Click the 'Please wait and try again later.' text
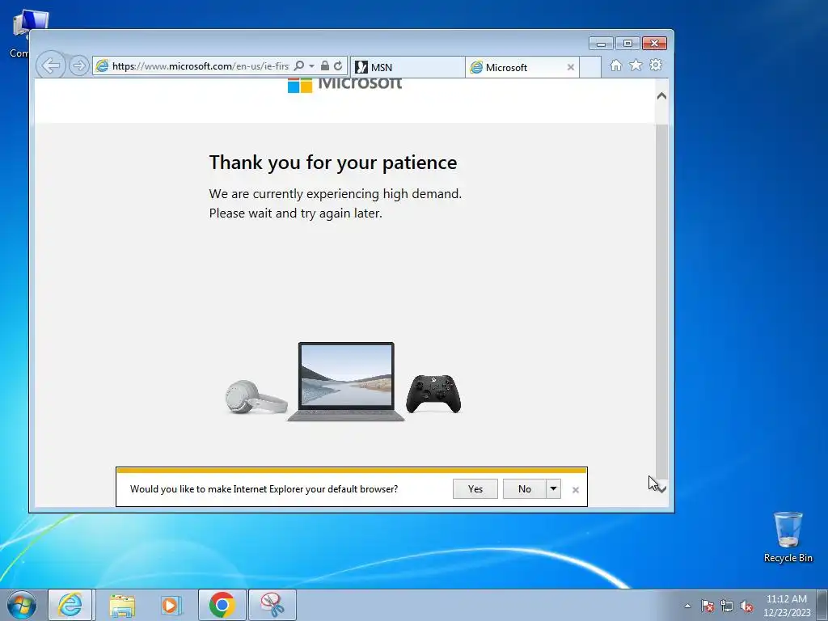 [x=296, y=213]
